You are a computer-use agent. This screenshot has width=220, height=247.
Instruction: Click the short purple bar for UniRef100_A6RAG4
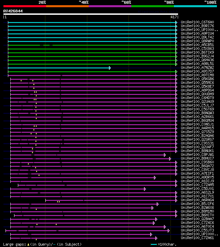click(x=111, y=200)
